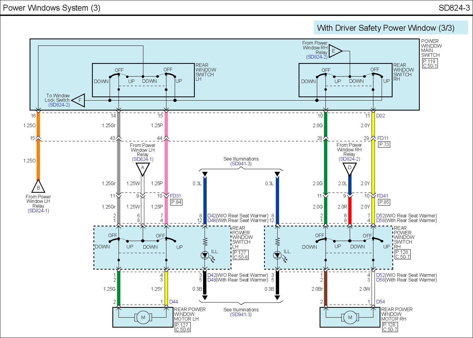Open the D02 connector link
The image size is (473, 338).
coord(380,116)
